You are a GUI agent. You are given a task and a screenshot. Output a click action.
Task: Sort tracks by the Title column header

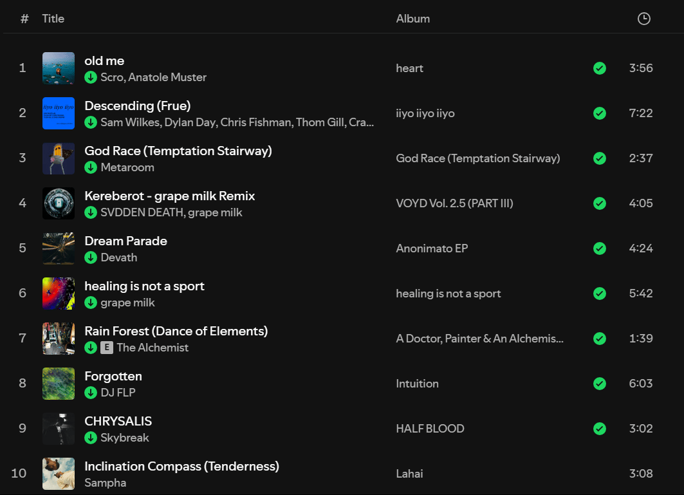[x=53, y=19]
